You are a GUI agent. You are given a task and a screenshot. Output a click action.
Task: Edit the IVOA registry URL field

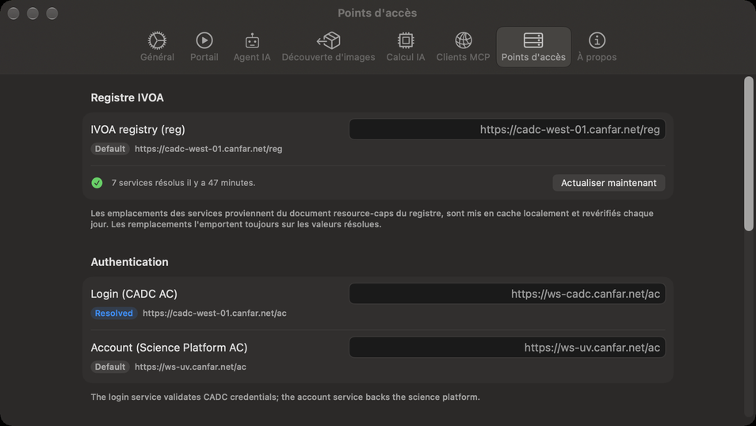(x=506, y=129)
